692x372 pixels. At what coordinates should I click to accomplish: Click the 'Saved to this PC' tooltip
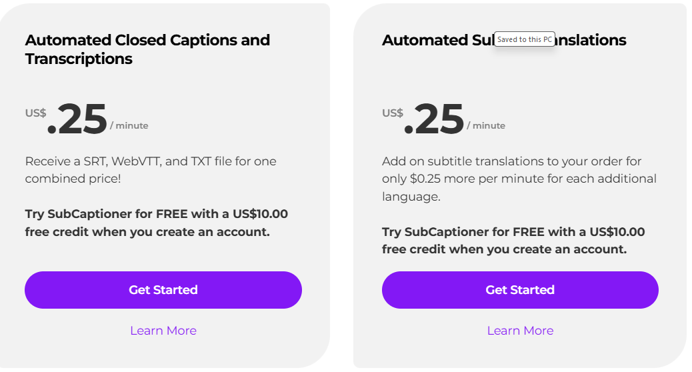coord(525,39)
